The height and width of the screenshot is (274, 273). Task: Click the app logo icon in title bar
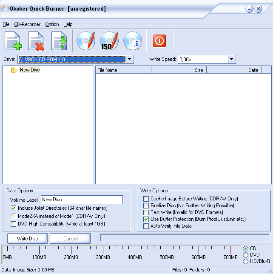coord(6,8)
